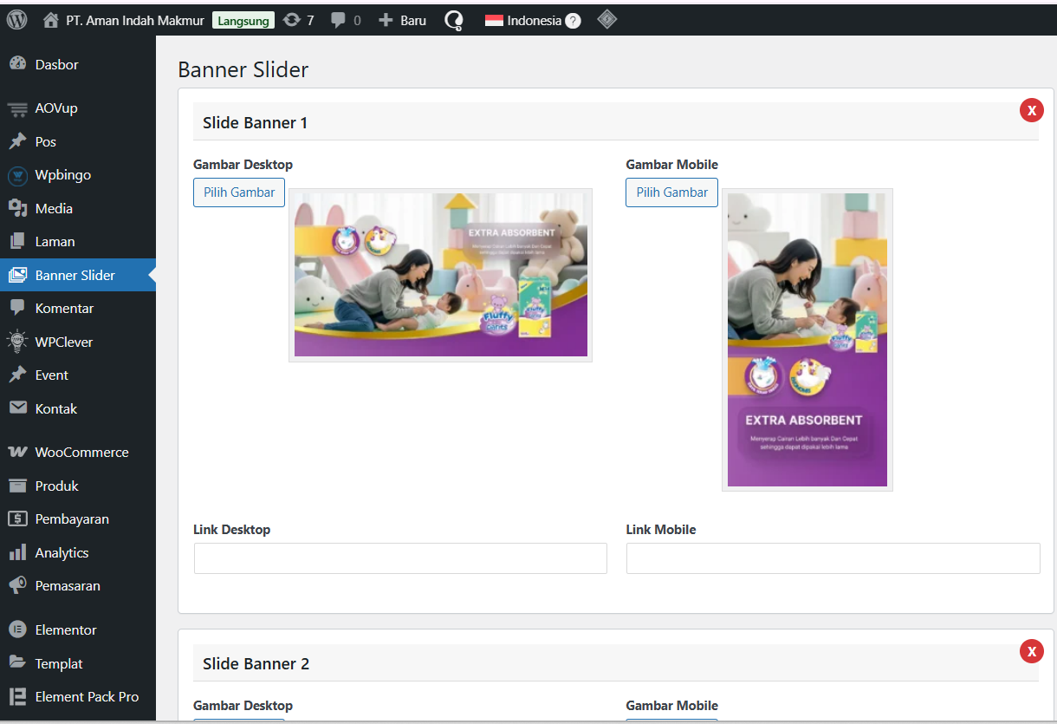Click the Link Desktop input field
Image resolution: width=1057 pixels, height=724 pixels.
pyautogui.click(x=400, y=558)
